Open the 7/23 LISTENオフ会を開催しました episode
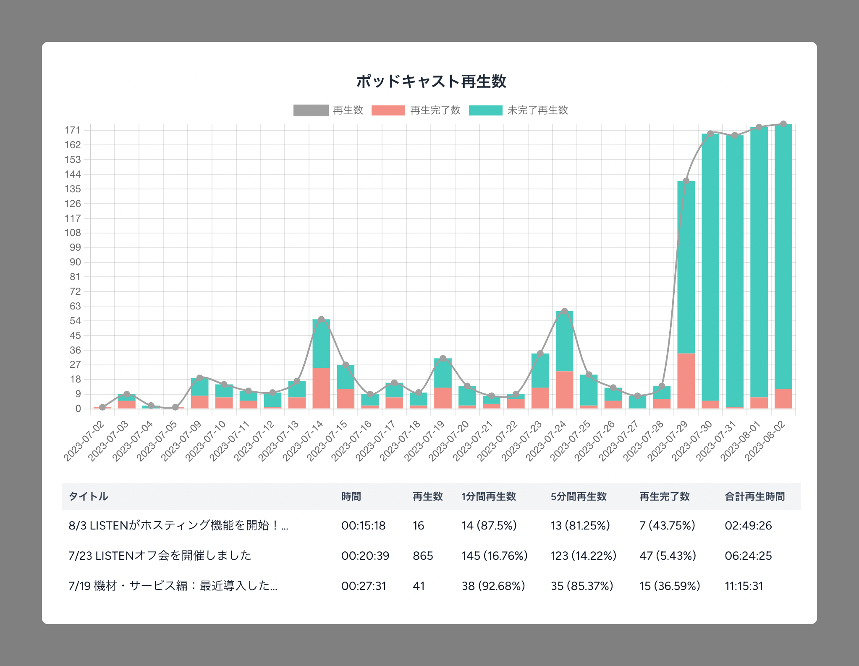This screenshot has width=859, height=666. 160,556
